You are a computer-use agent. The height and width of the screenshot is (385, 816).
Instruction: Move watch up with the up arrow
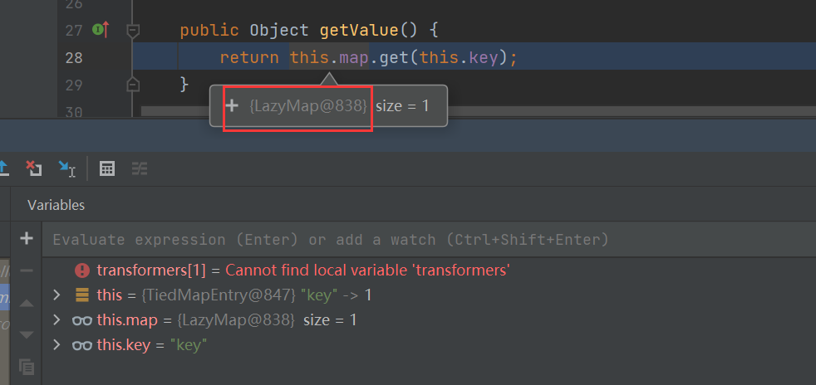27,303
